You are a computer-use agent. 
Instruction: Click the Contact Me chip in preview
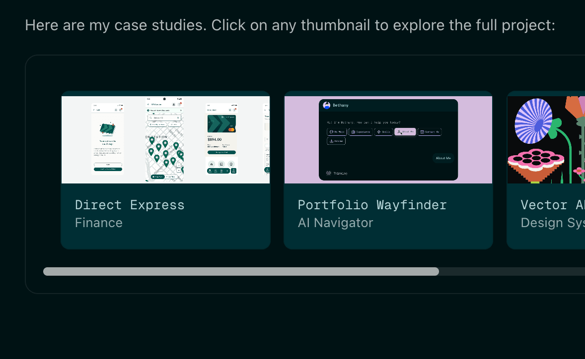pos(430,132)
